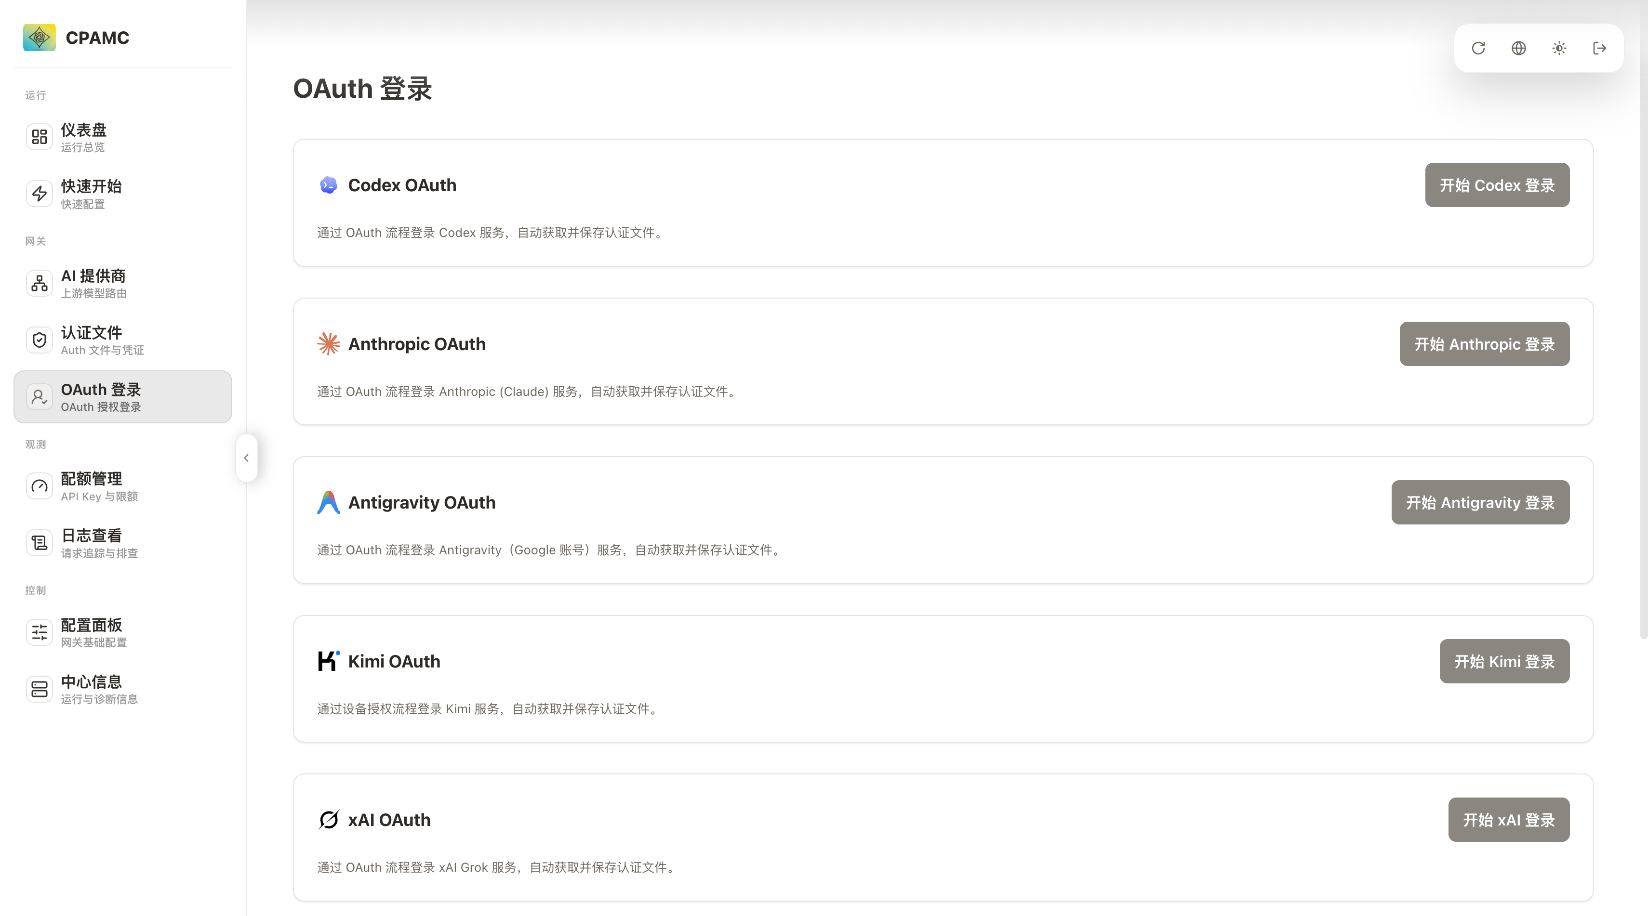
Task: Click the Codex 服务 description text
Action: (492, 233)
